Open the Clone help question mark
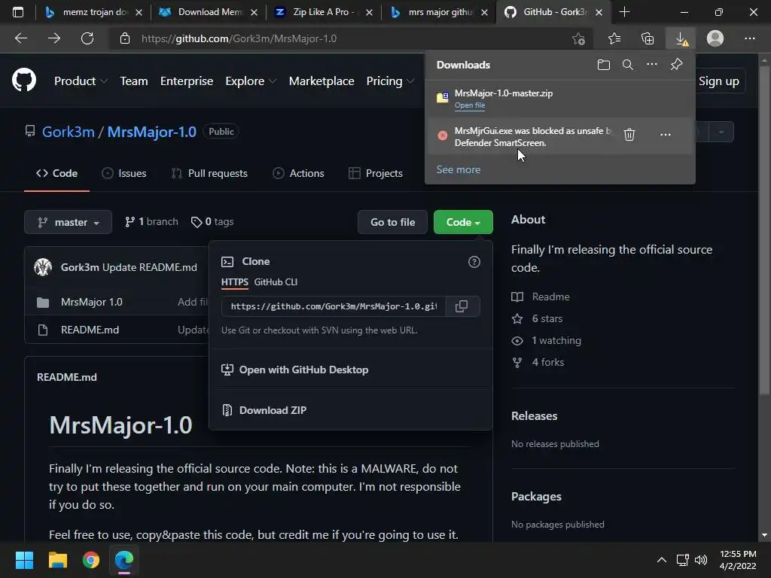771x578 pixels. [474, 262]
